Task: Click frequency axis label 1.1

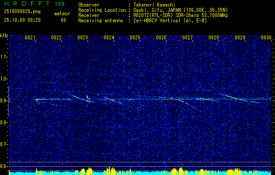Action: pos(3,57)
